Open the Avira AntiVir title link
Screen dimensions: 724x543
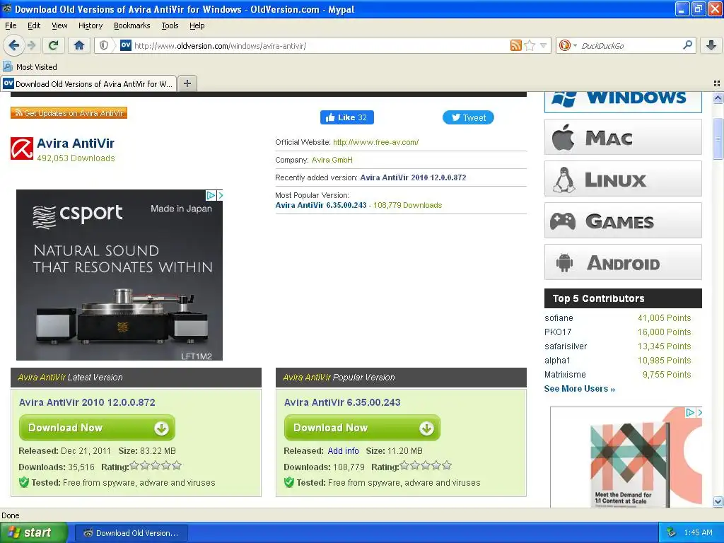[75, 143]
